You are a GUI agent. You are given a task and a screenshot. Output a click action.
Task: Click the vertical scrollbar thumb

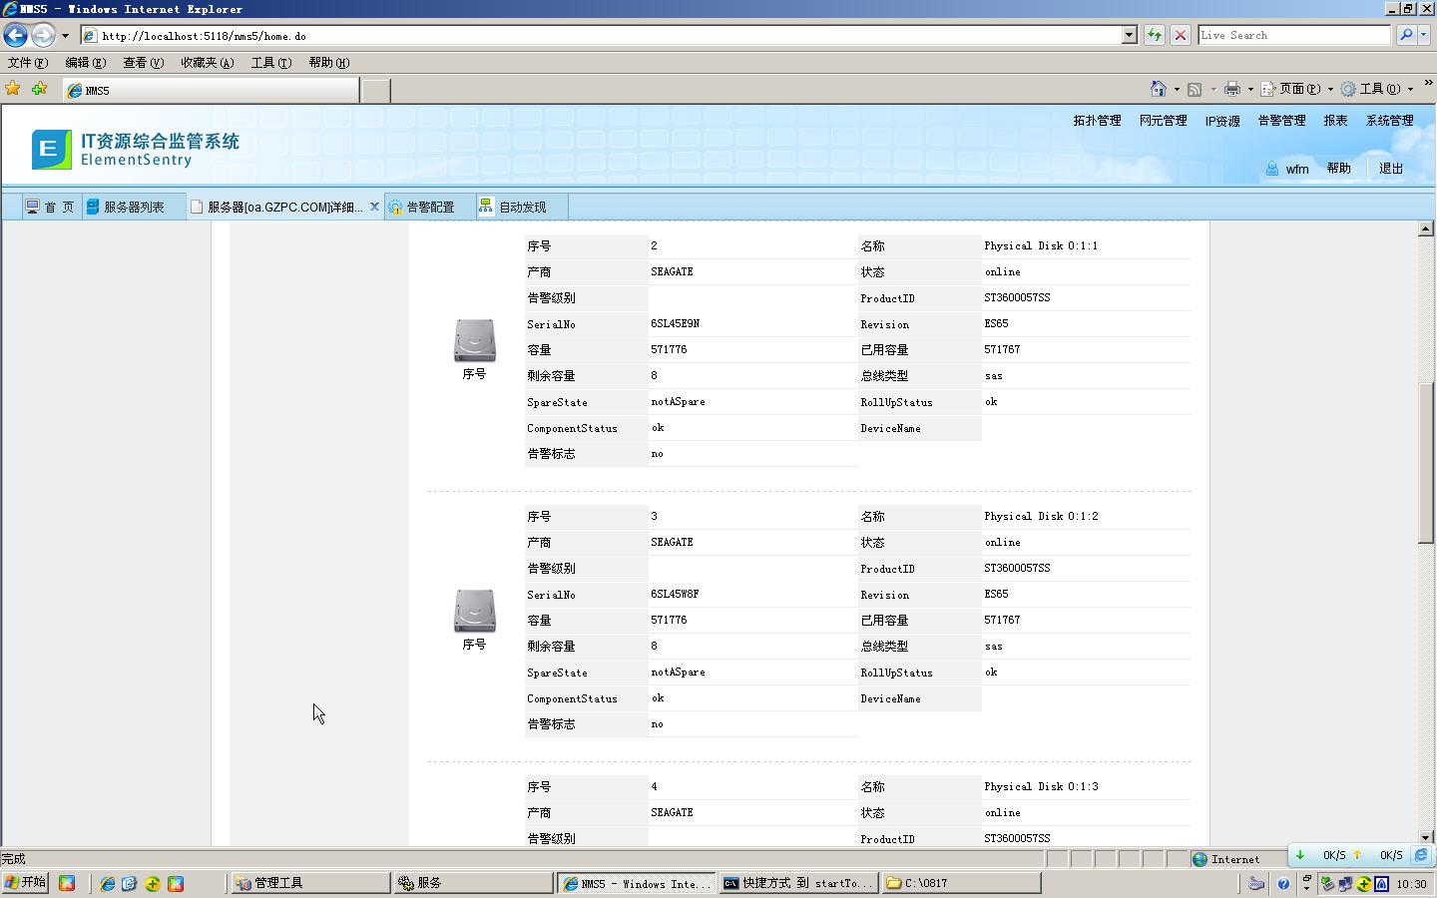coord(1426,463)
